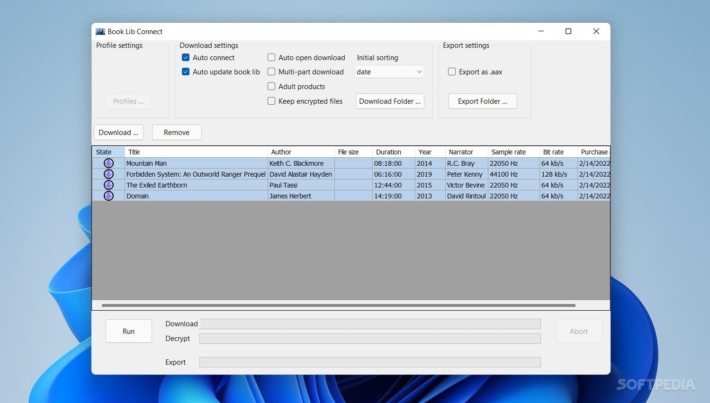
Task: Click author James Herbert
Action: click(x=301, y=196)
